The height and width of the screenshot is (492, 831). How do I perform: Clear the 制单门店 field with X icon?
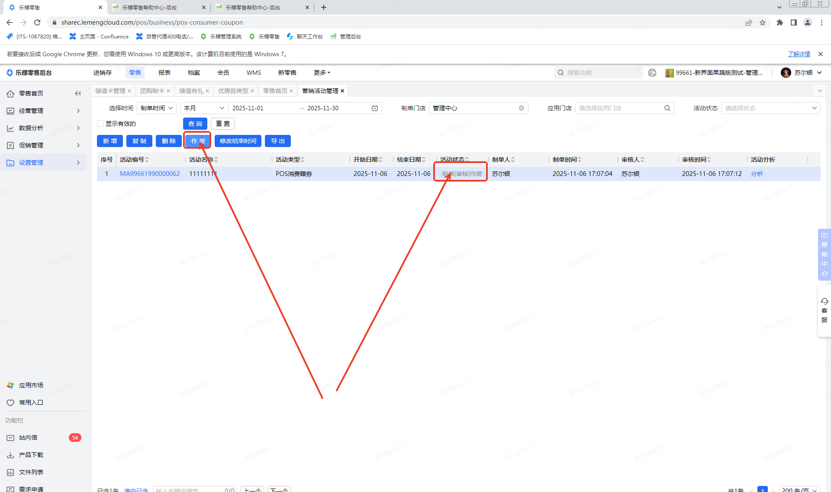tap(522, 108)
